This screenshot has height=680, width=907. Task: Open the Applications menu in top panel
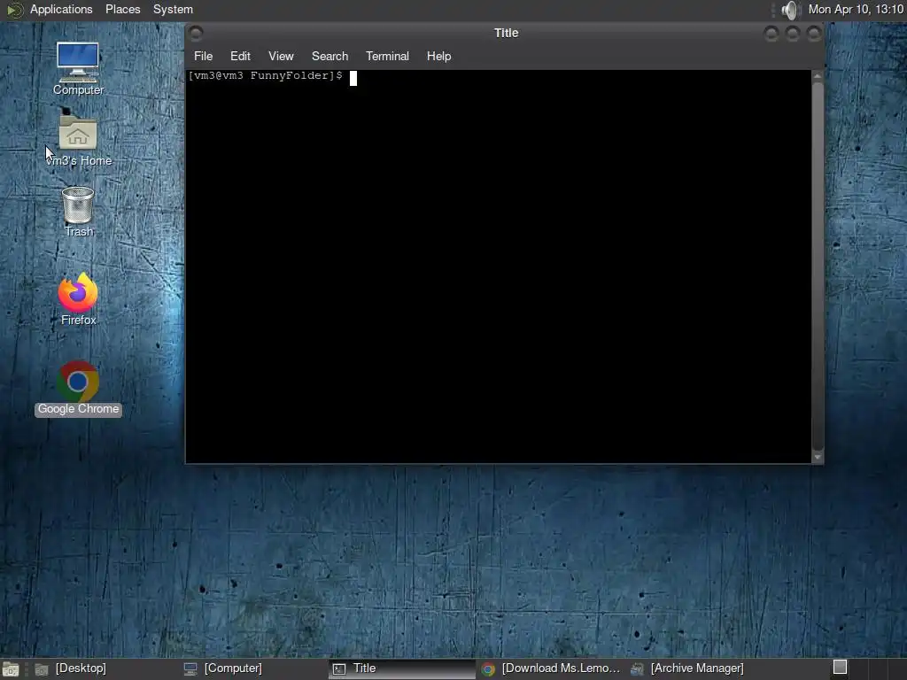(x=61, y=10)
